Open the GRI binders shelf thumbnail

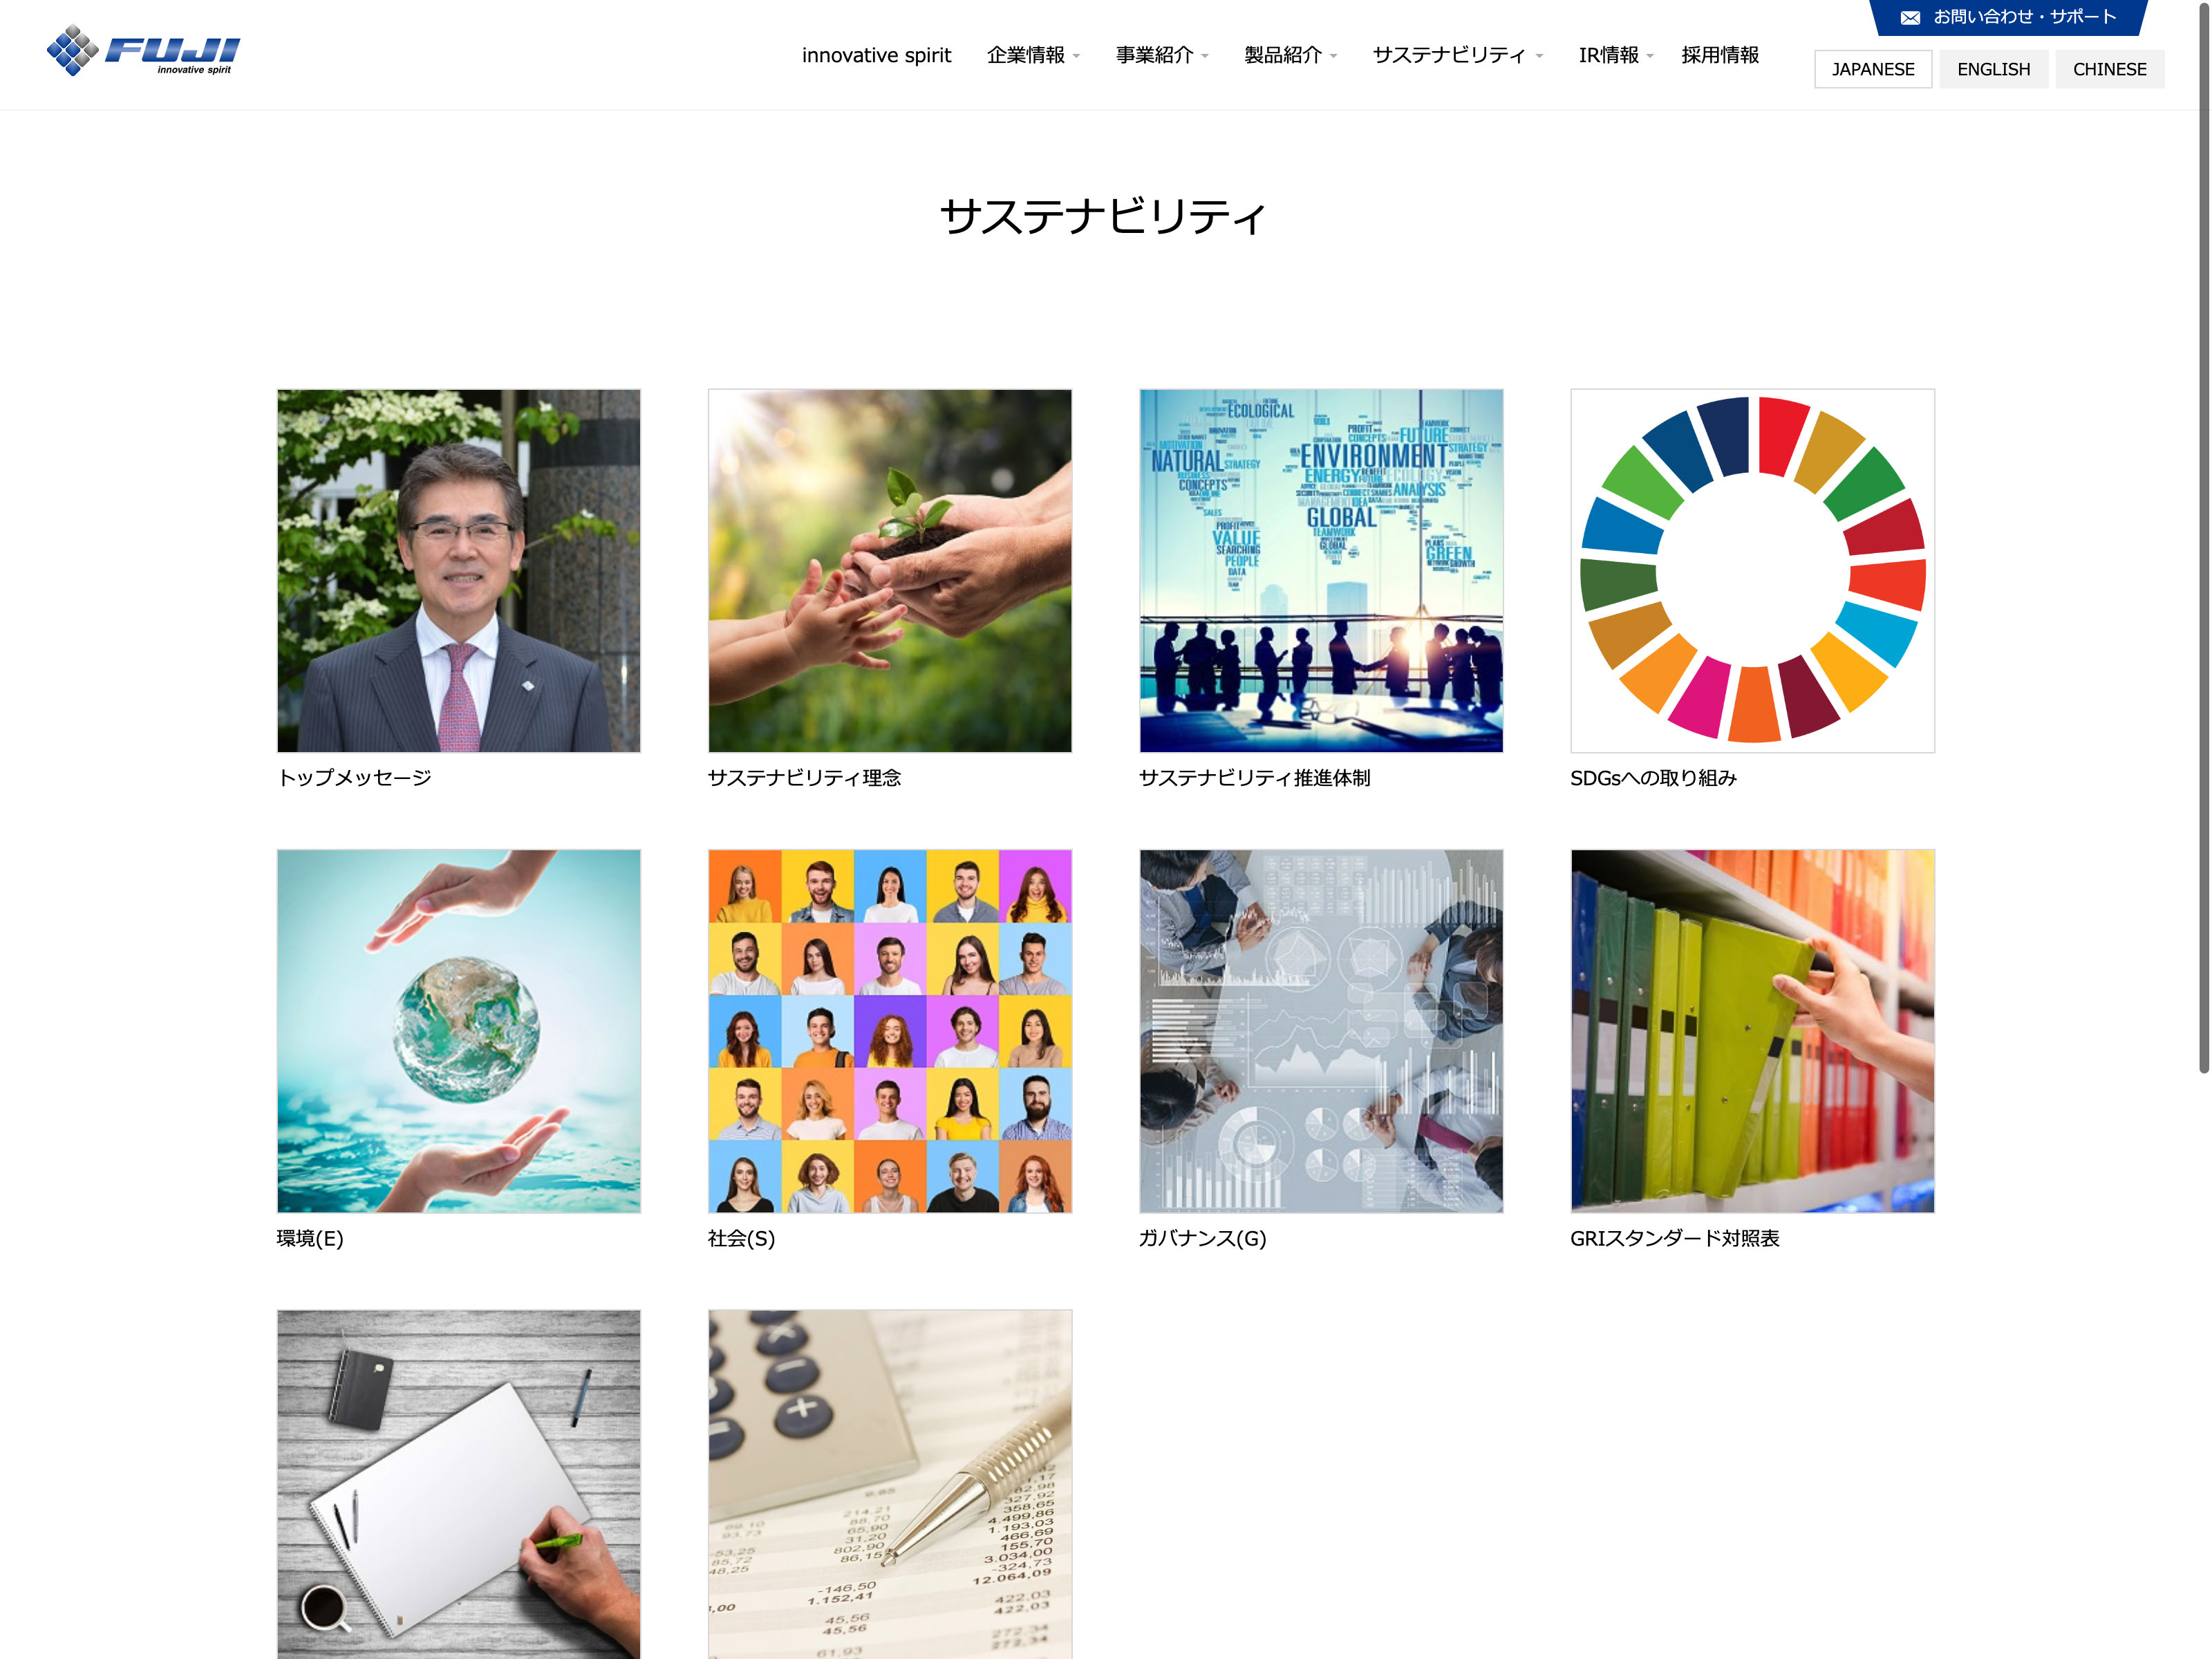(1752, 1031)
